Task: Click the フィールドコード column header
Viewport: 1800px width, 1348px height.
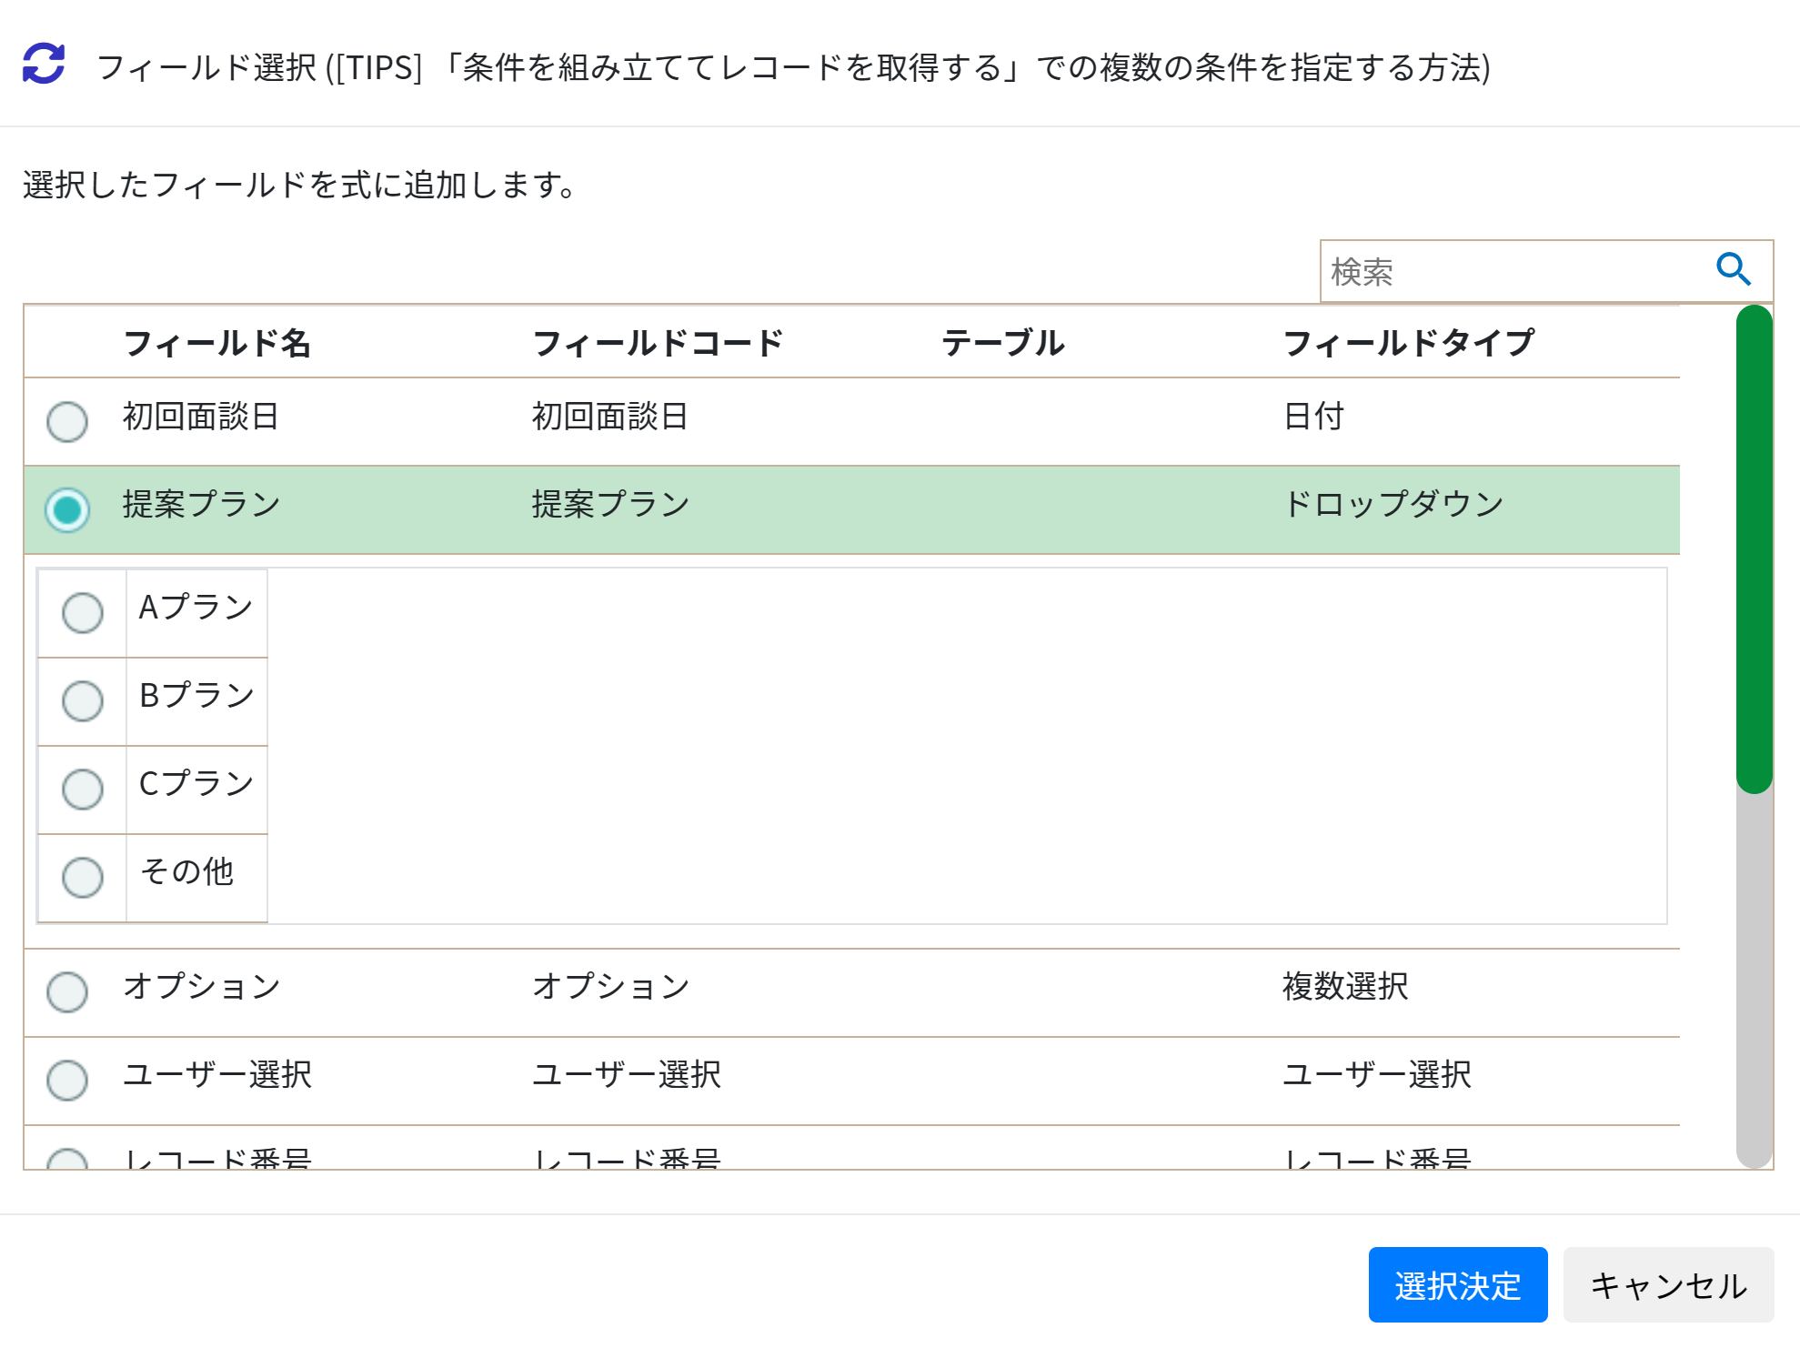Action: pyautogui.click(x=659, y=343)
